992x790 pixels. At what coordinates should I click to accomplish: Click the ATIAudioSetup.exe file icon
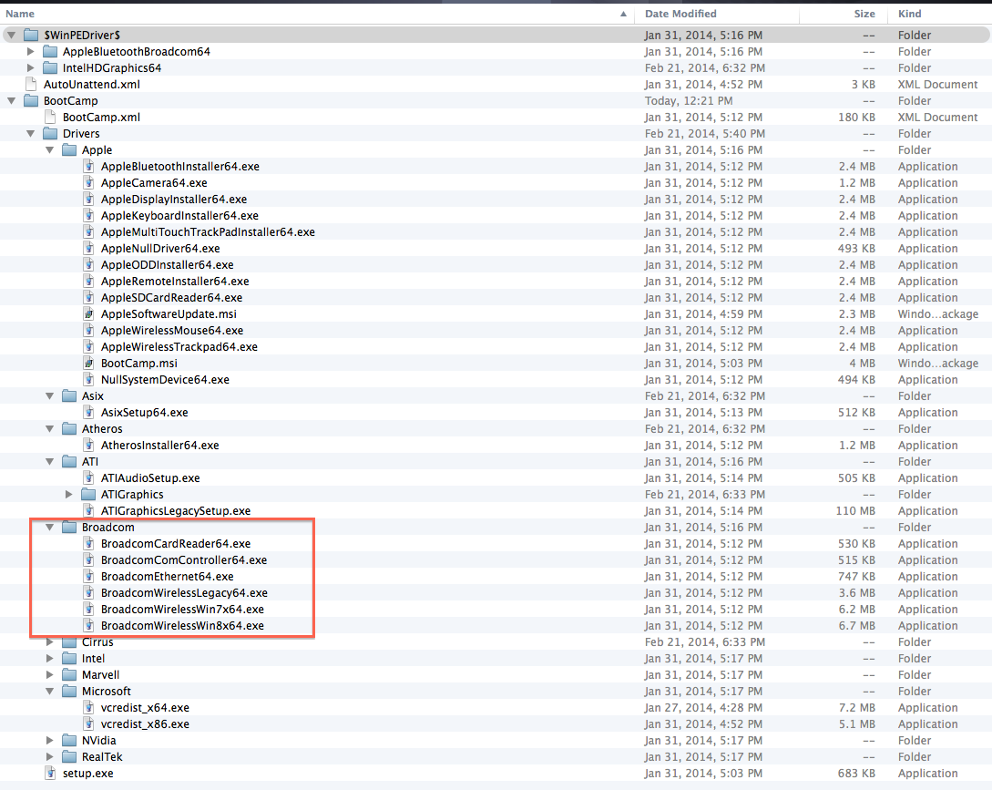pos(89,478)
